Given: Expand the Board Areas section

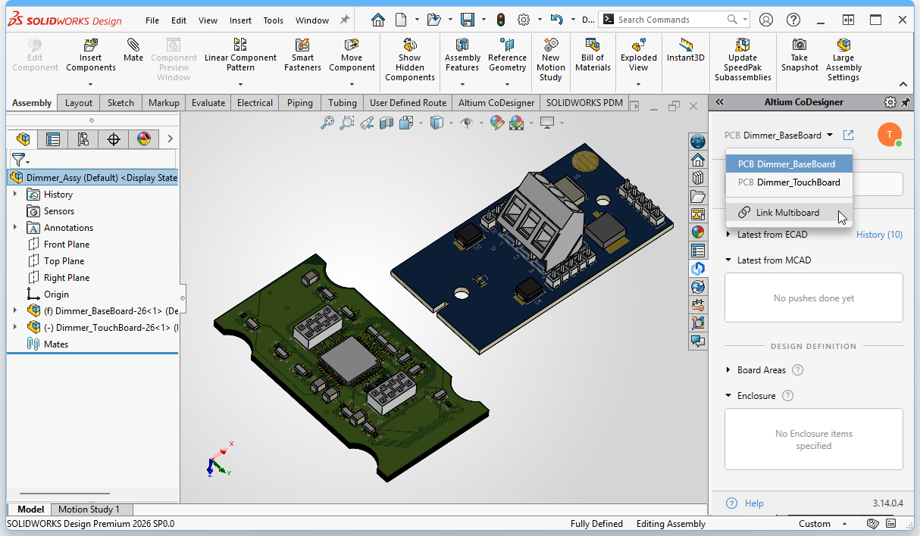Looking at the screenshot, I should 729,370.
